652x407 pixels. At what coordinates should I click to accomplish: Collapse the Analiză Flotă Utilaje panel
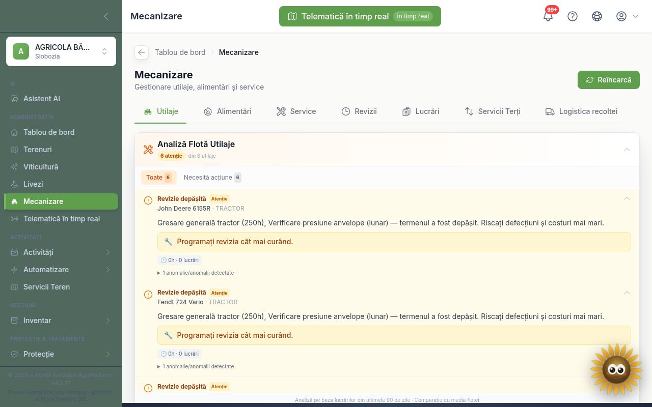click(627, 150)
